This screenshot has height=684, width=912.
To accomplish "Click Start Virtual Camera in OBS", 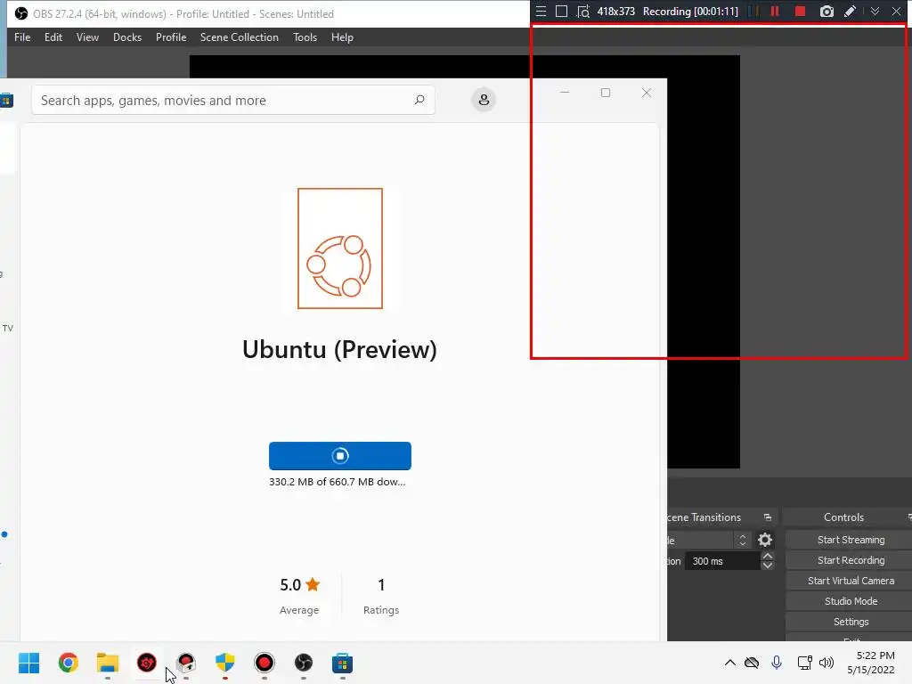I will pyautogui.click(x=851, y=581).
